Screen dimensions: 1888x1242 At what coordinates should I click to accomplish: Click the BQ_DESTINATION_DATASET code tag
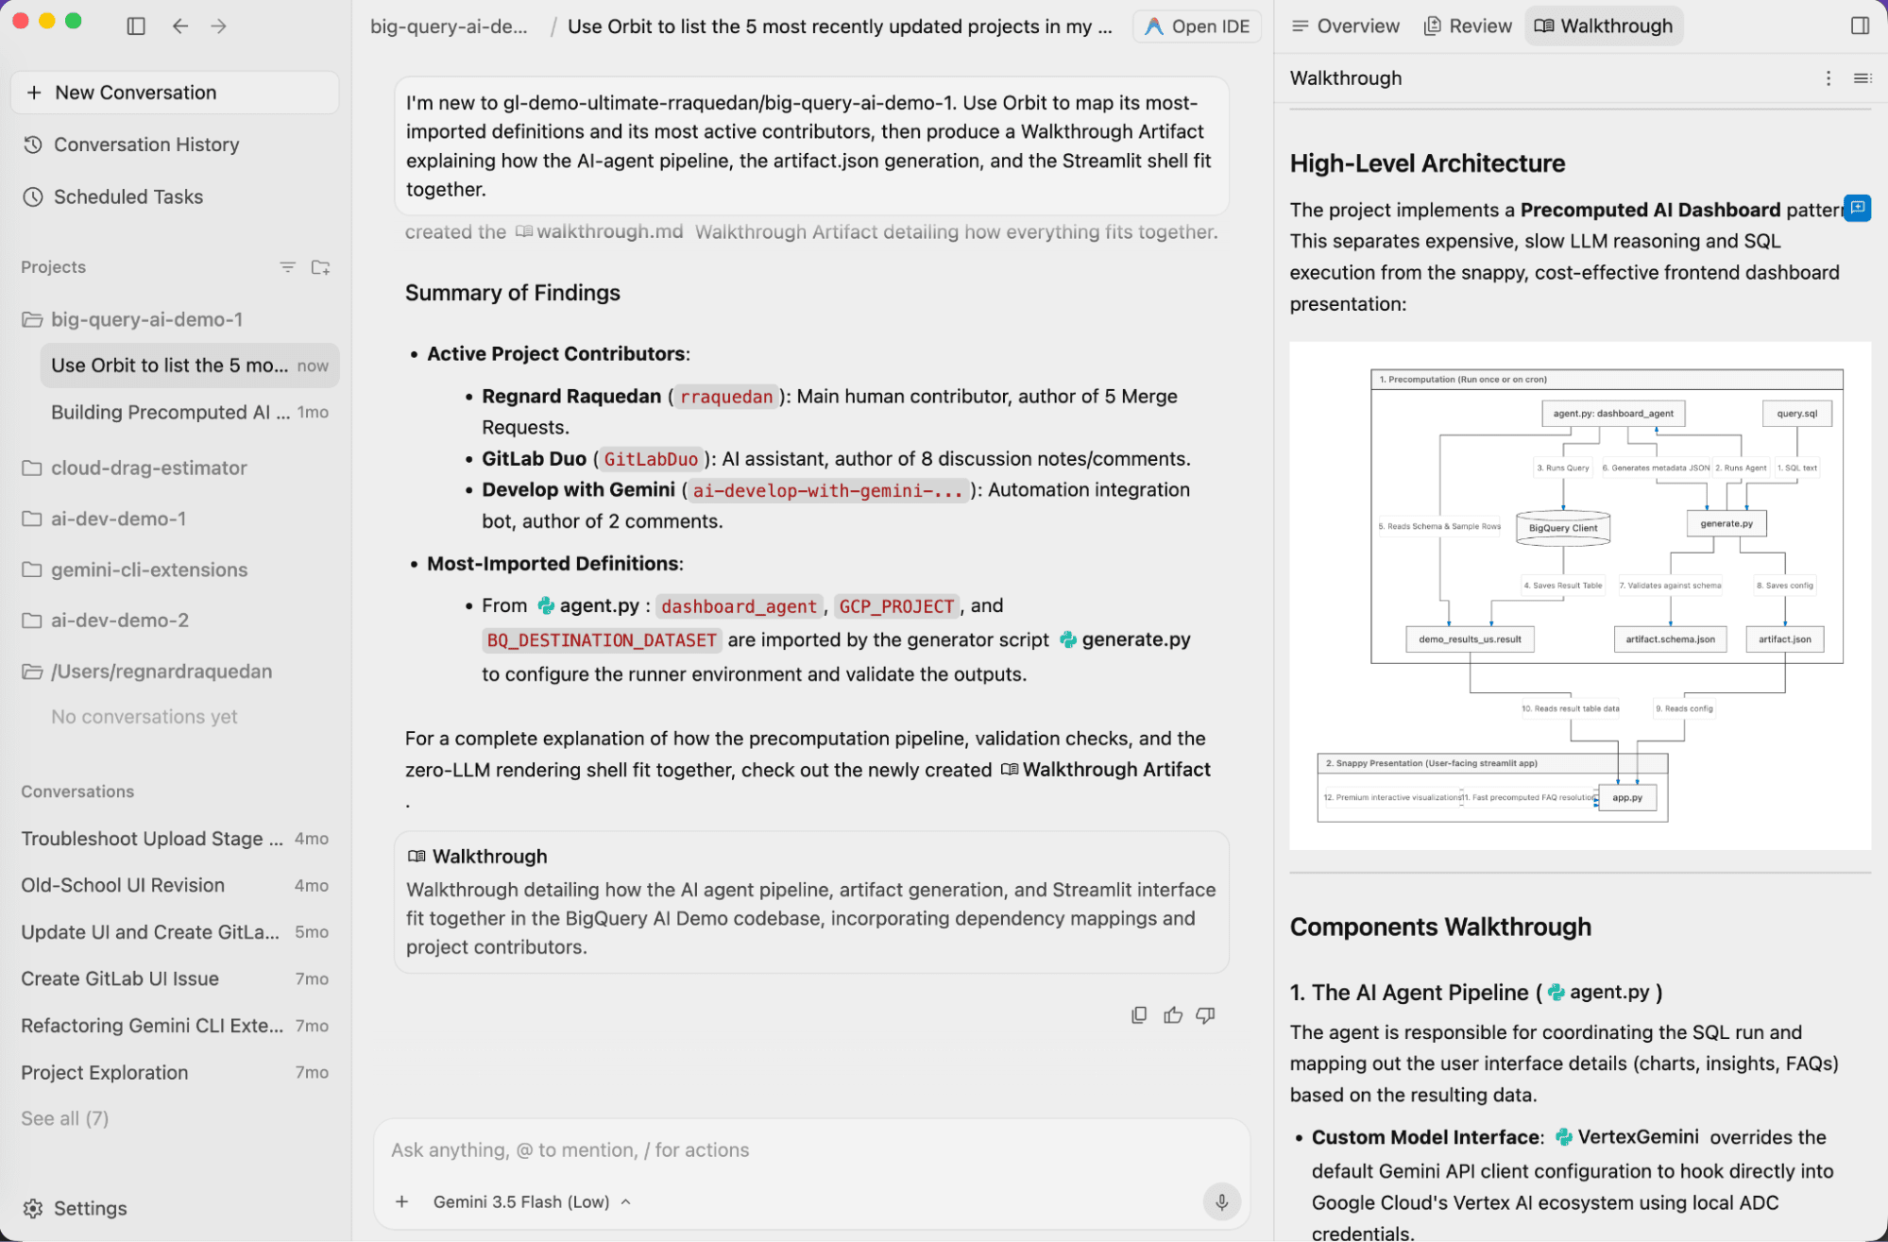(x=602, y=640)
